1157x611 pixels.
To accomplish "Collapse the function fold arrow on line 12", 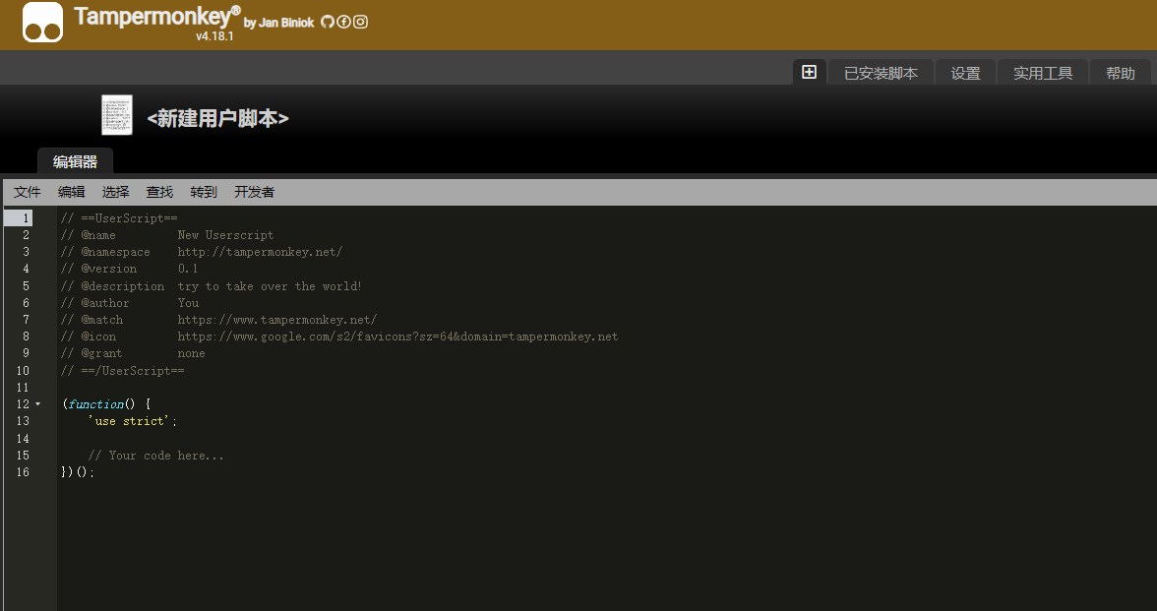I will coord(38,404).
